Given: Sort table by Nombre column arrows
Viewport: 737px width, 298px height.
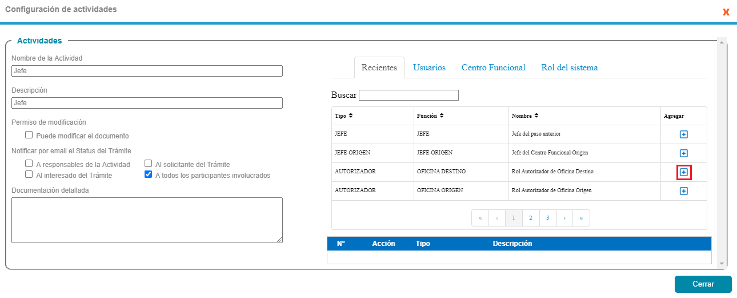Looking at the screenshot, I should [x=536, y=116].
